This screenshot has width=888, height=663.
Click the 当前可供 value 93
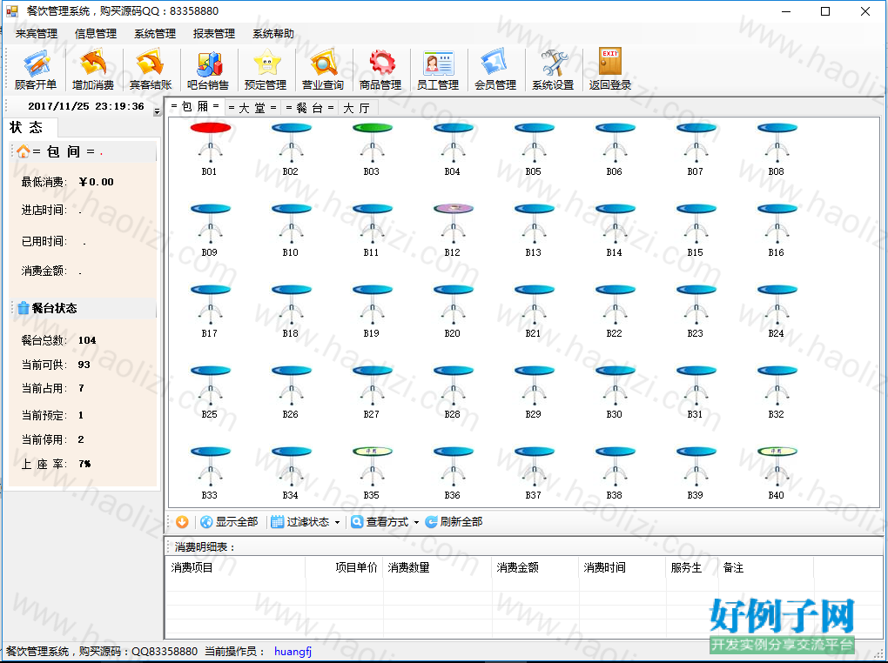tap(84, 365)
